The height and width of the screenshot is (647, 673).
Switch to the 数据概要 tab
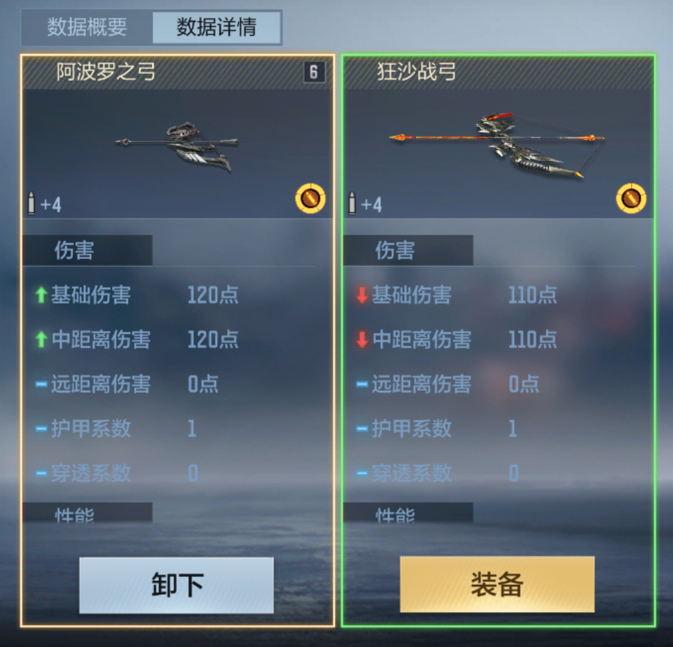[x=87, y=28]
